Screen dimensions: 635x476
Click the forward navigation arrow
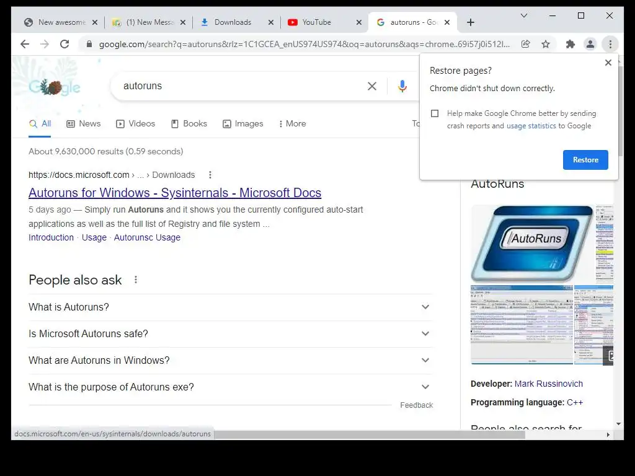[x=45, y=44]
